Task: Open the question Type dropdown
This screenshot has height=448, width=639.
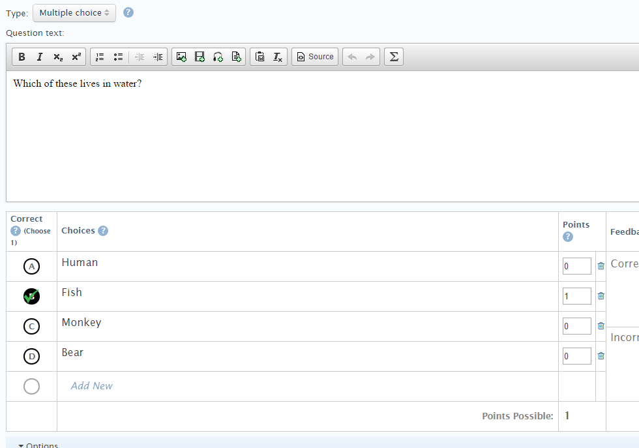Action: (x=74, y=13)
